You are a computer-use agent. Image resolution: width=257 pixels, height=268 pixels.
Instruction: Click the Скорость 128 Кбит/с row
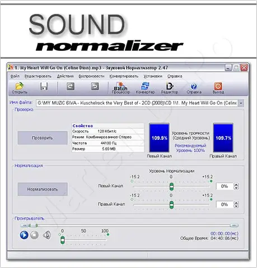click(108, 131)
